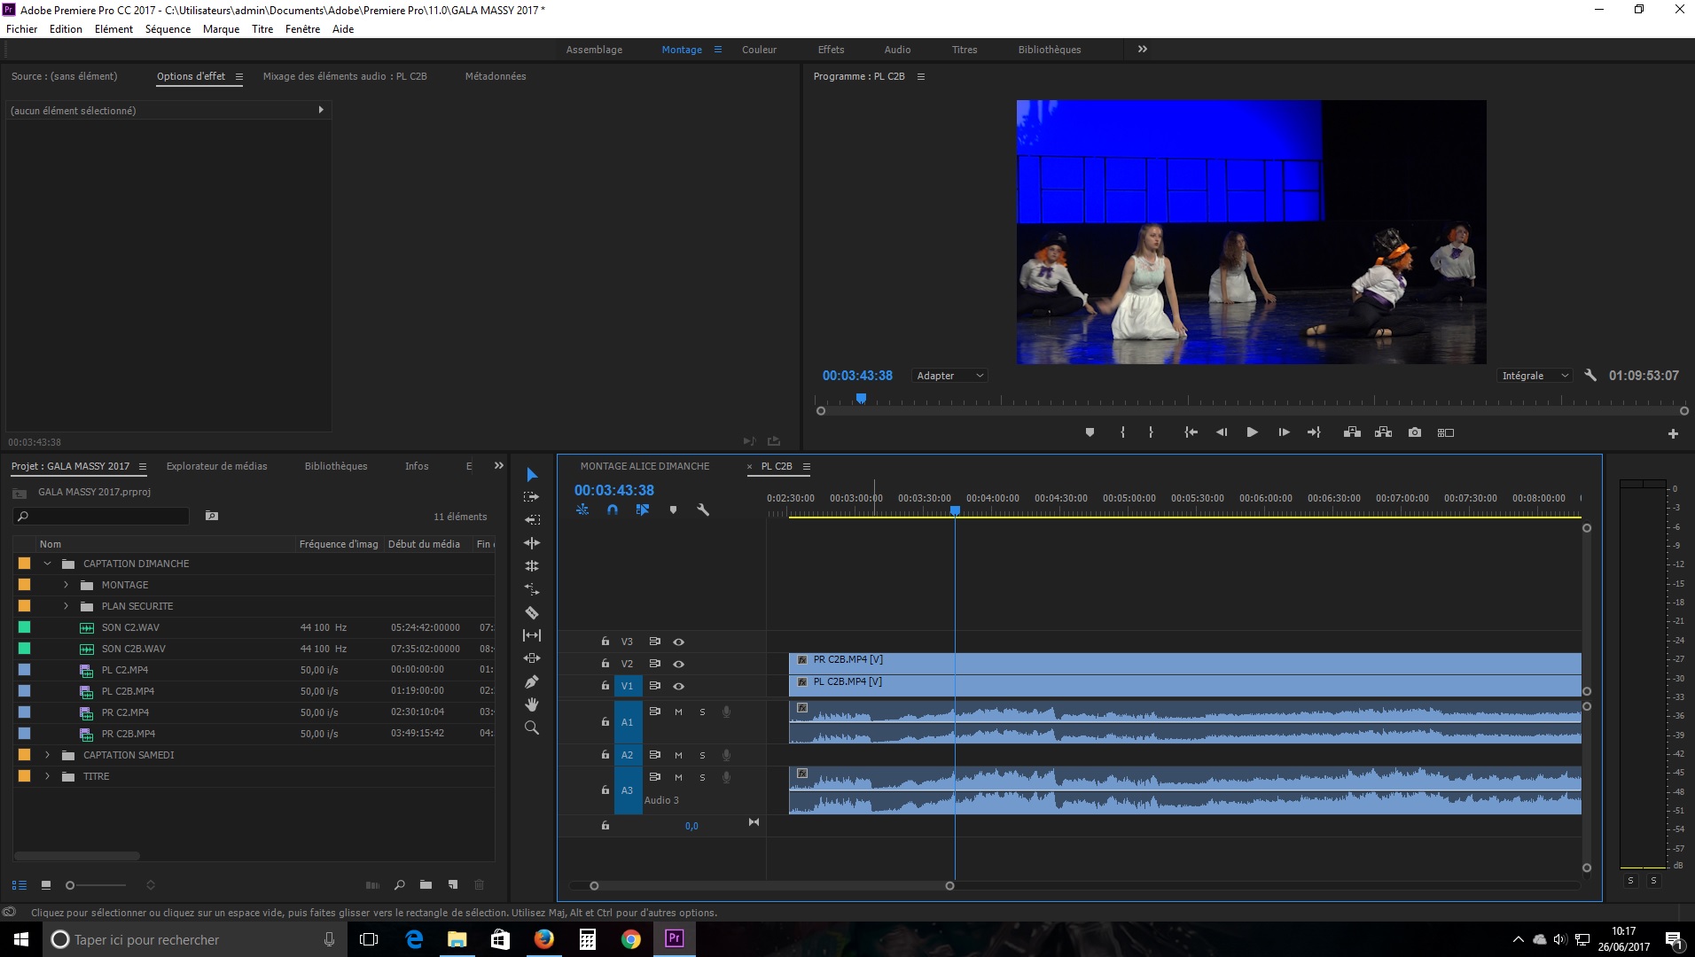Viewport: 1695px width, 957px height.
Task: Click the Add Marker button in program monitor
Action: [x=1090, y=432]
